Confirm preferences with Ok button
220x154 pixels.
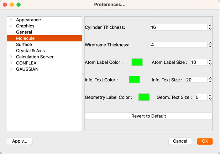click(205, 141)
